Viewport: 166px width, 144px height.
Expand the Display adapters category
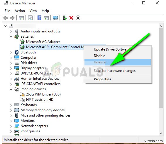[x=11, y=68]
